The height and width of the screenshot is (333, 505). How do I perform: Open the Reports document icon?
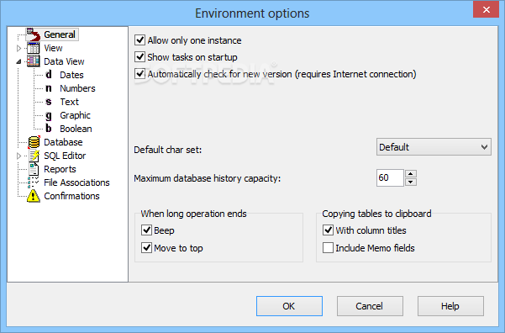click(34, 169)
